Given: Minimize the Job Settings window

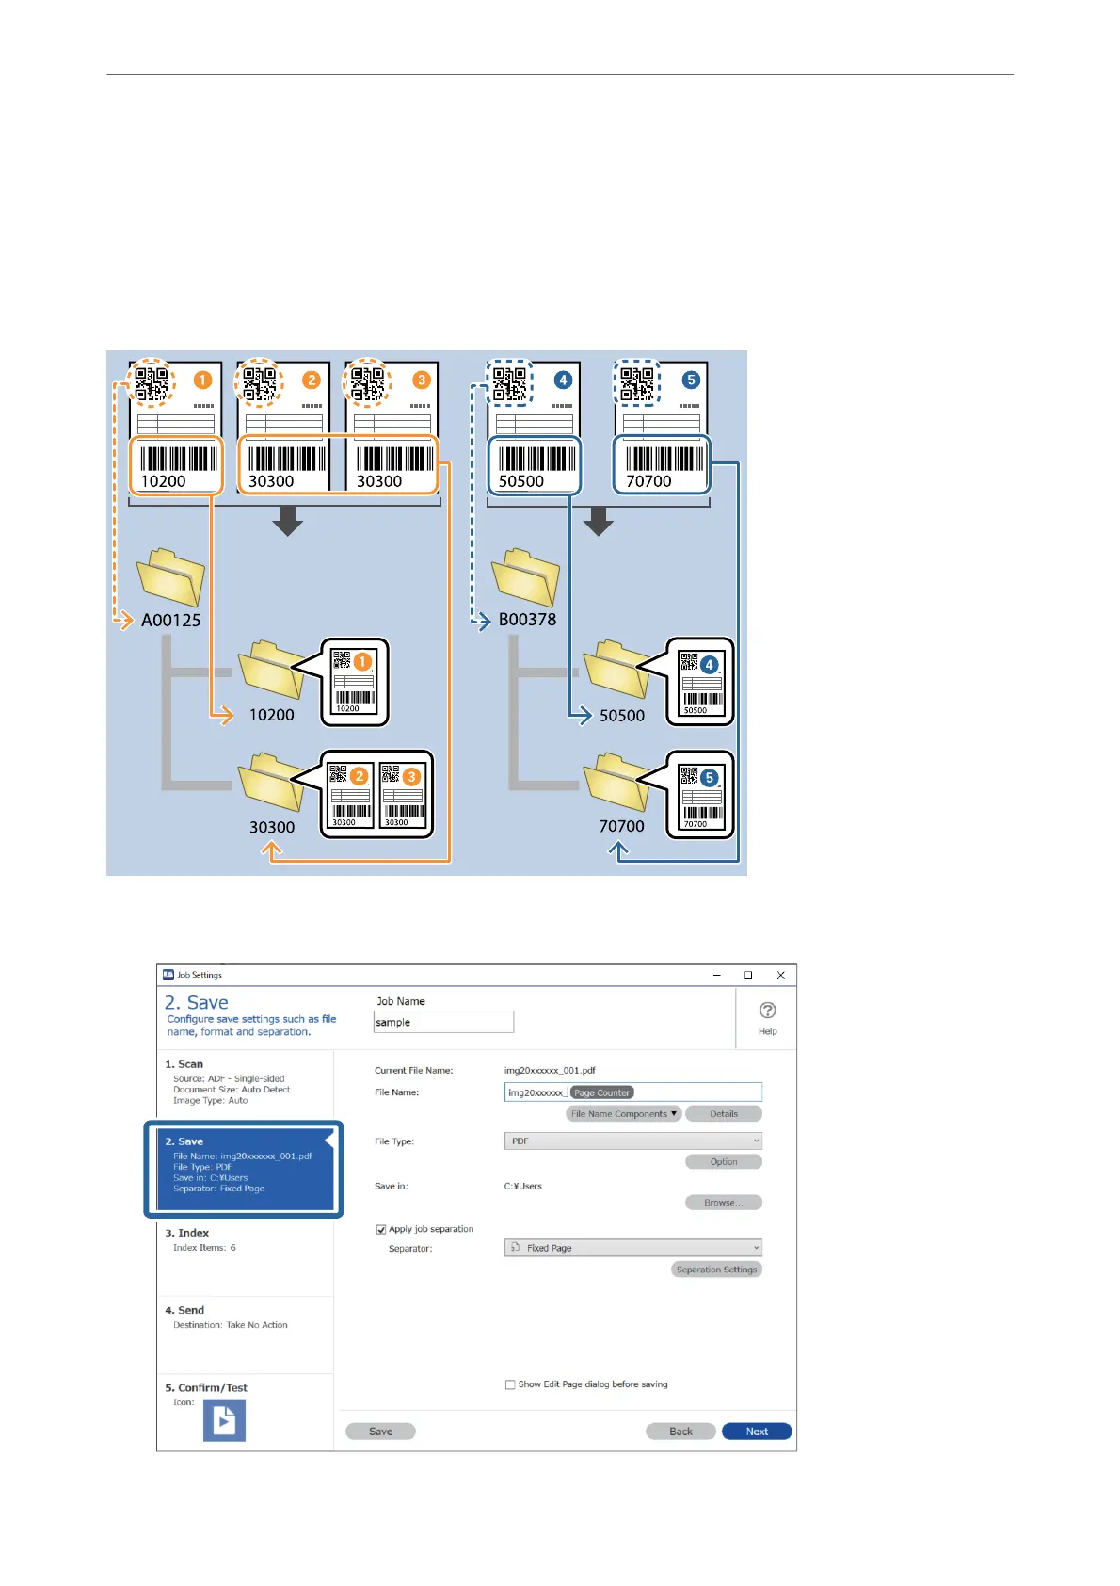Looking at the screenshot, I should [717, 975].
